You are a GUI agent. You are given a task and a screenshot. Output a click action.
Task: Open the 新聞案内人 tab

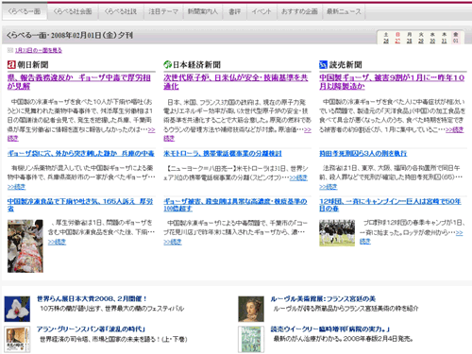coord(203,11)
